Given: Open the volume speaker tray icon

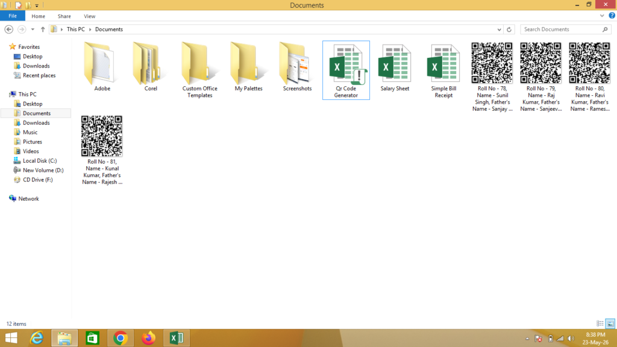Looking at the screenshot, I should tap(571, 339).
